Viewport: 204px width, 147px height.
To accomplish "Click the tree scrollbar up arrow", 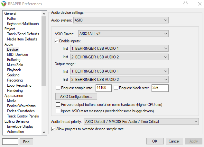I will tap(44, 13).
